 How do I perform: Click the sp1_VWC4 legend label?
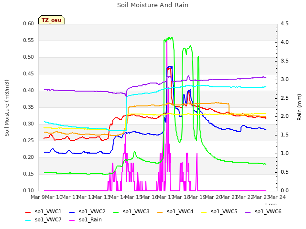click(180, 212)
